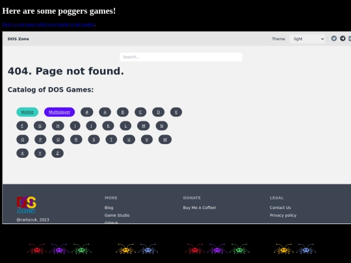Screen dimensions: 351x263
Task: Filter catalog by letter S
Action: point(94,140)
